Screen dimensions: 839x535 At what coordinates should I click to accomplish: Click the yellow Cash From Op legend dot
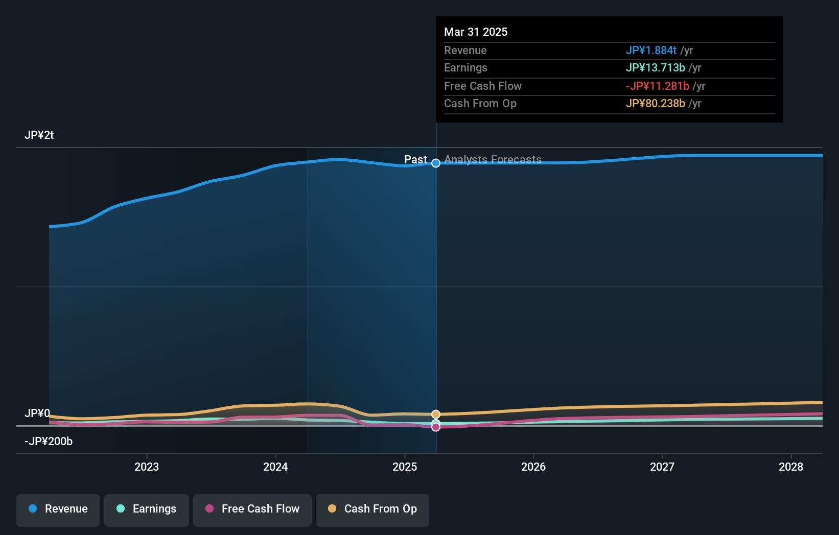coord(332,509)
